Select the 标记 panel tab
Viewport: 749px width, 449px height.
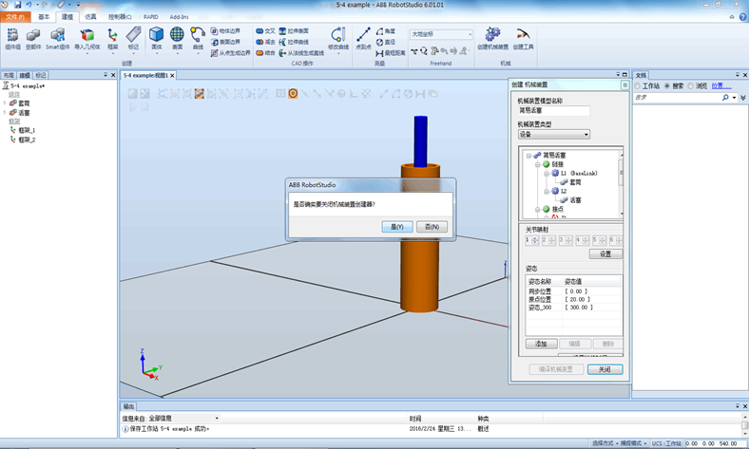point(41,75)
